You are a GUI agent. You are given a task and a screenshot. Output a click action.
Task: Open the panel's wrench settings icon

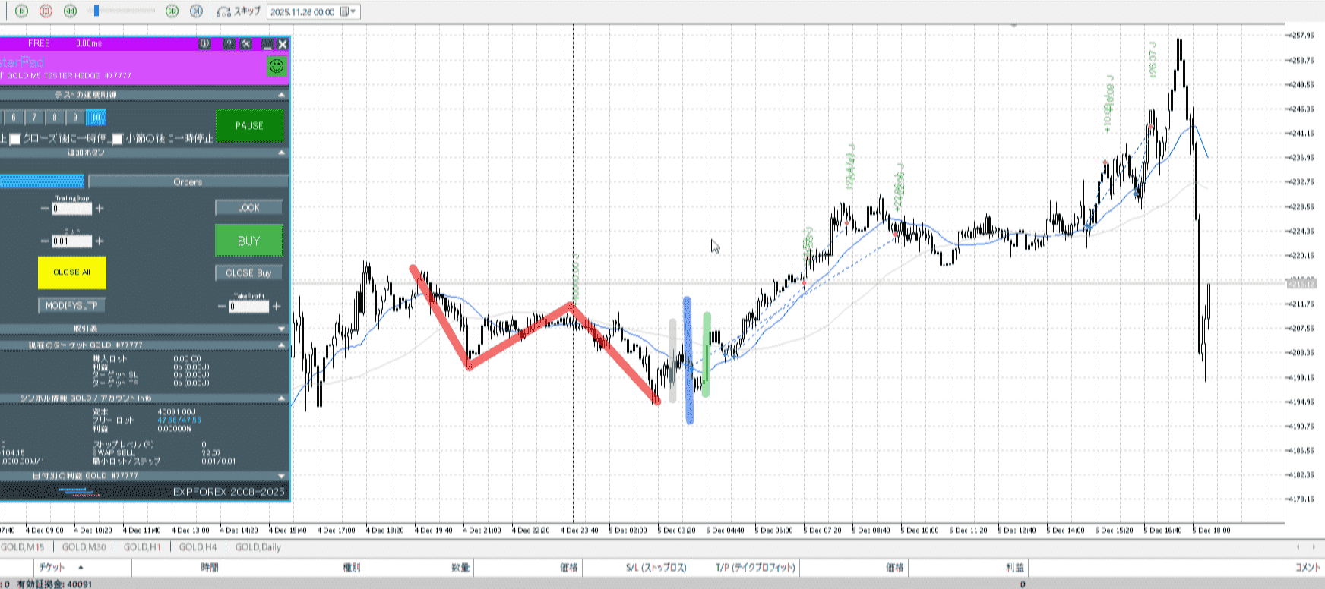click(x=246, y=44)
